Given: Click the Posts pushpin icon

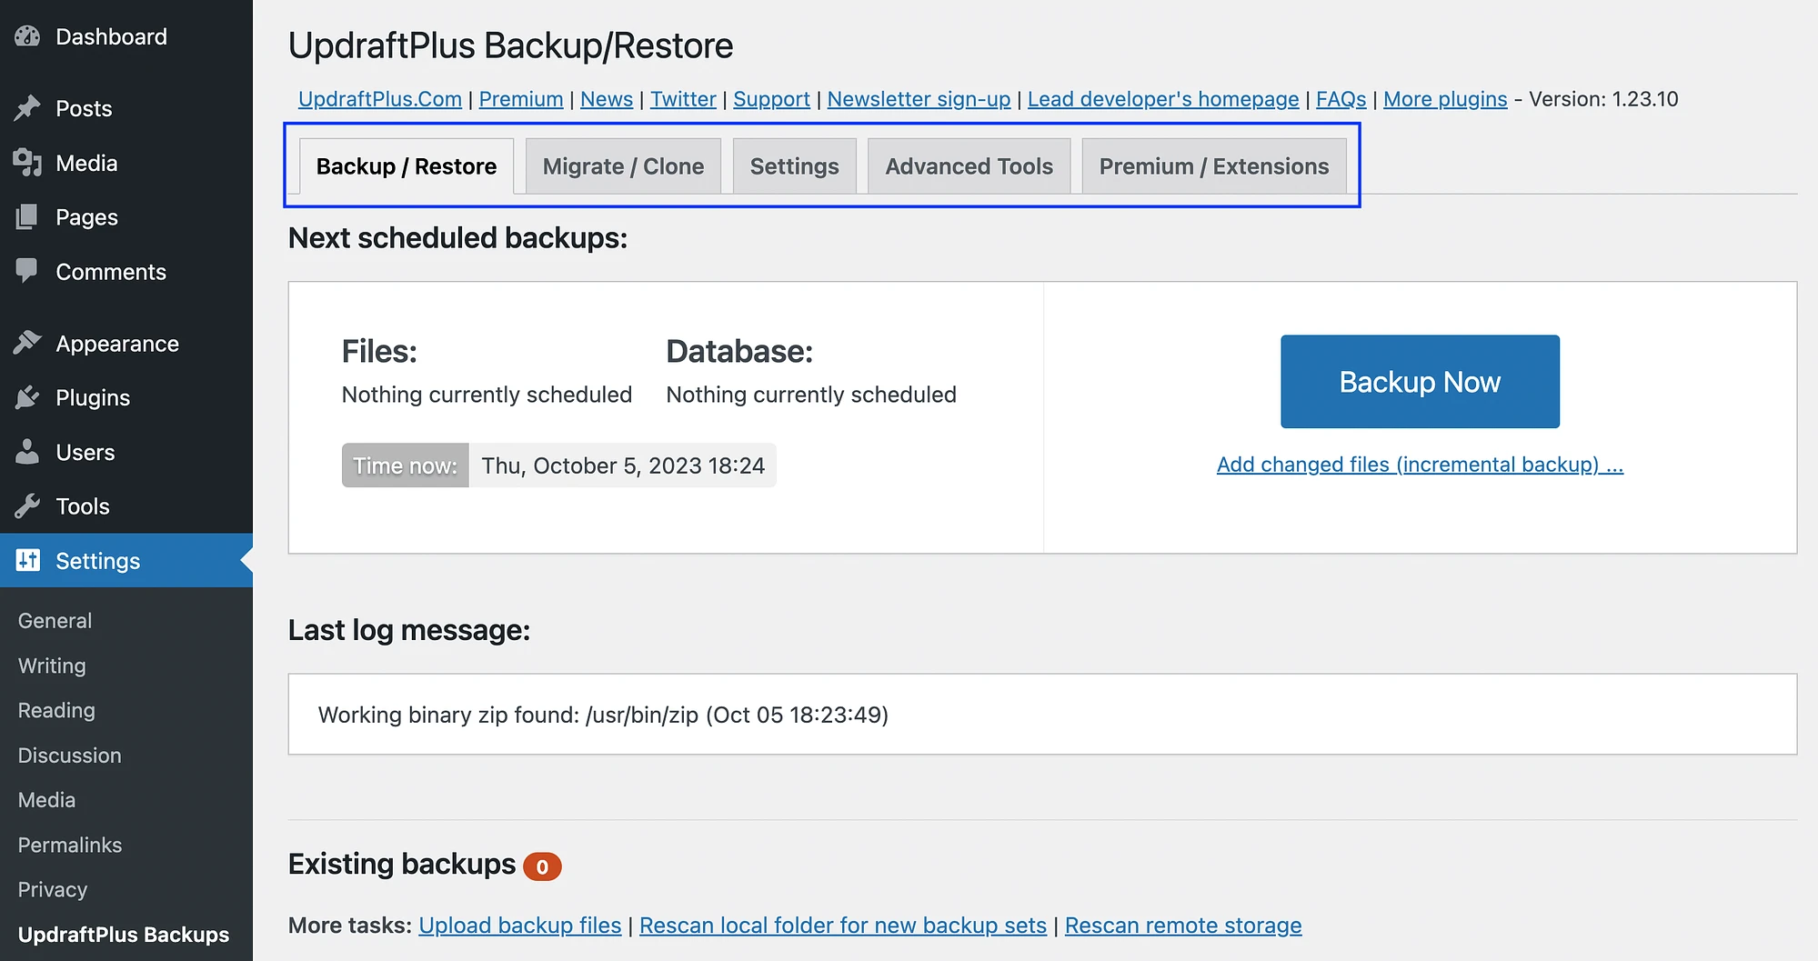Looking at the screenshot, I should (27, 108).
